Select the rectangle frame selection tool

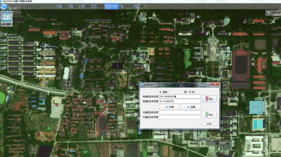(x=98, y=6)
